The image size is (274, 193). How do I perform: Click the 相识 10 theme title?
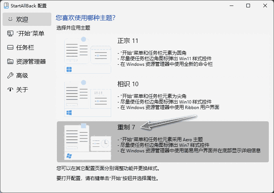(x=128, y=84)
